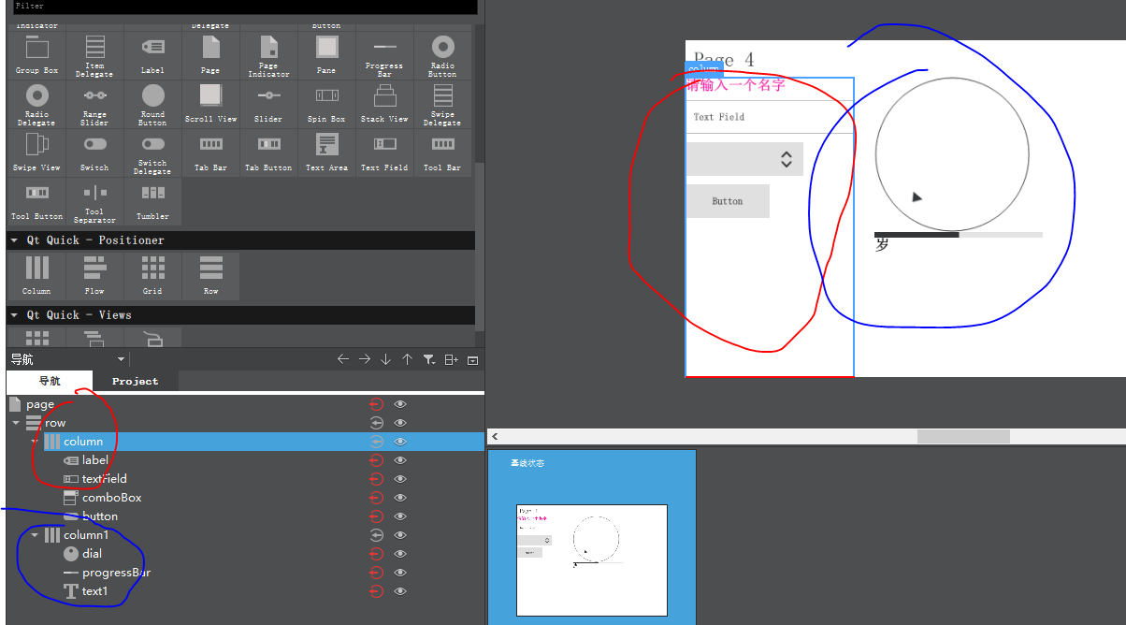Pick the Scroll View component
Screen dimensions: 1126x625
tap(210, 104)
